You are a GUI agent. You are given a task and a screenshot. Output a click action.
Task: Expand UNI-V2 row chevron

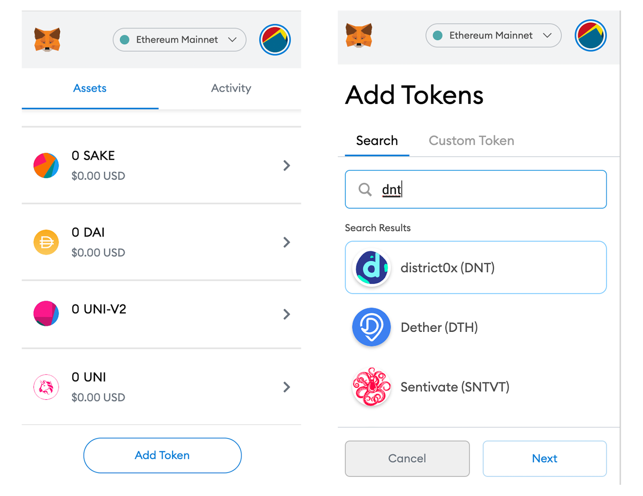[x=287, y=314]
